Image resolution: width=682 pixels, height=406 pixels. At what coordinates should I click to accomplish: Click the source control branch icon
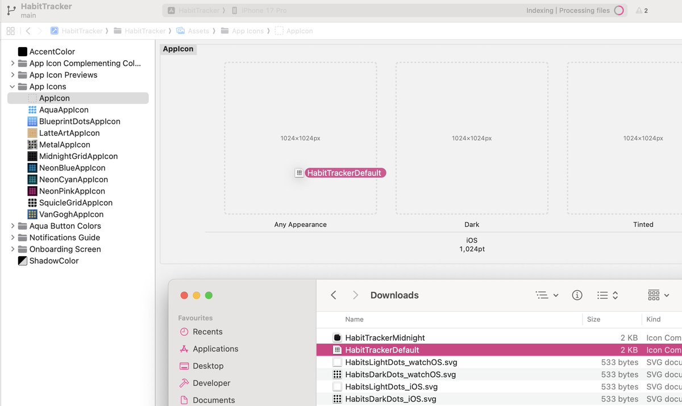coord(11,10)
